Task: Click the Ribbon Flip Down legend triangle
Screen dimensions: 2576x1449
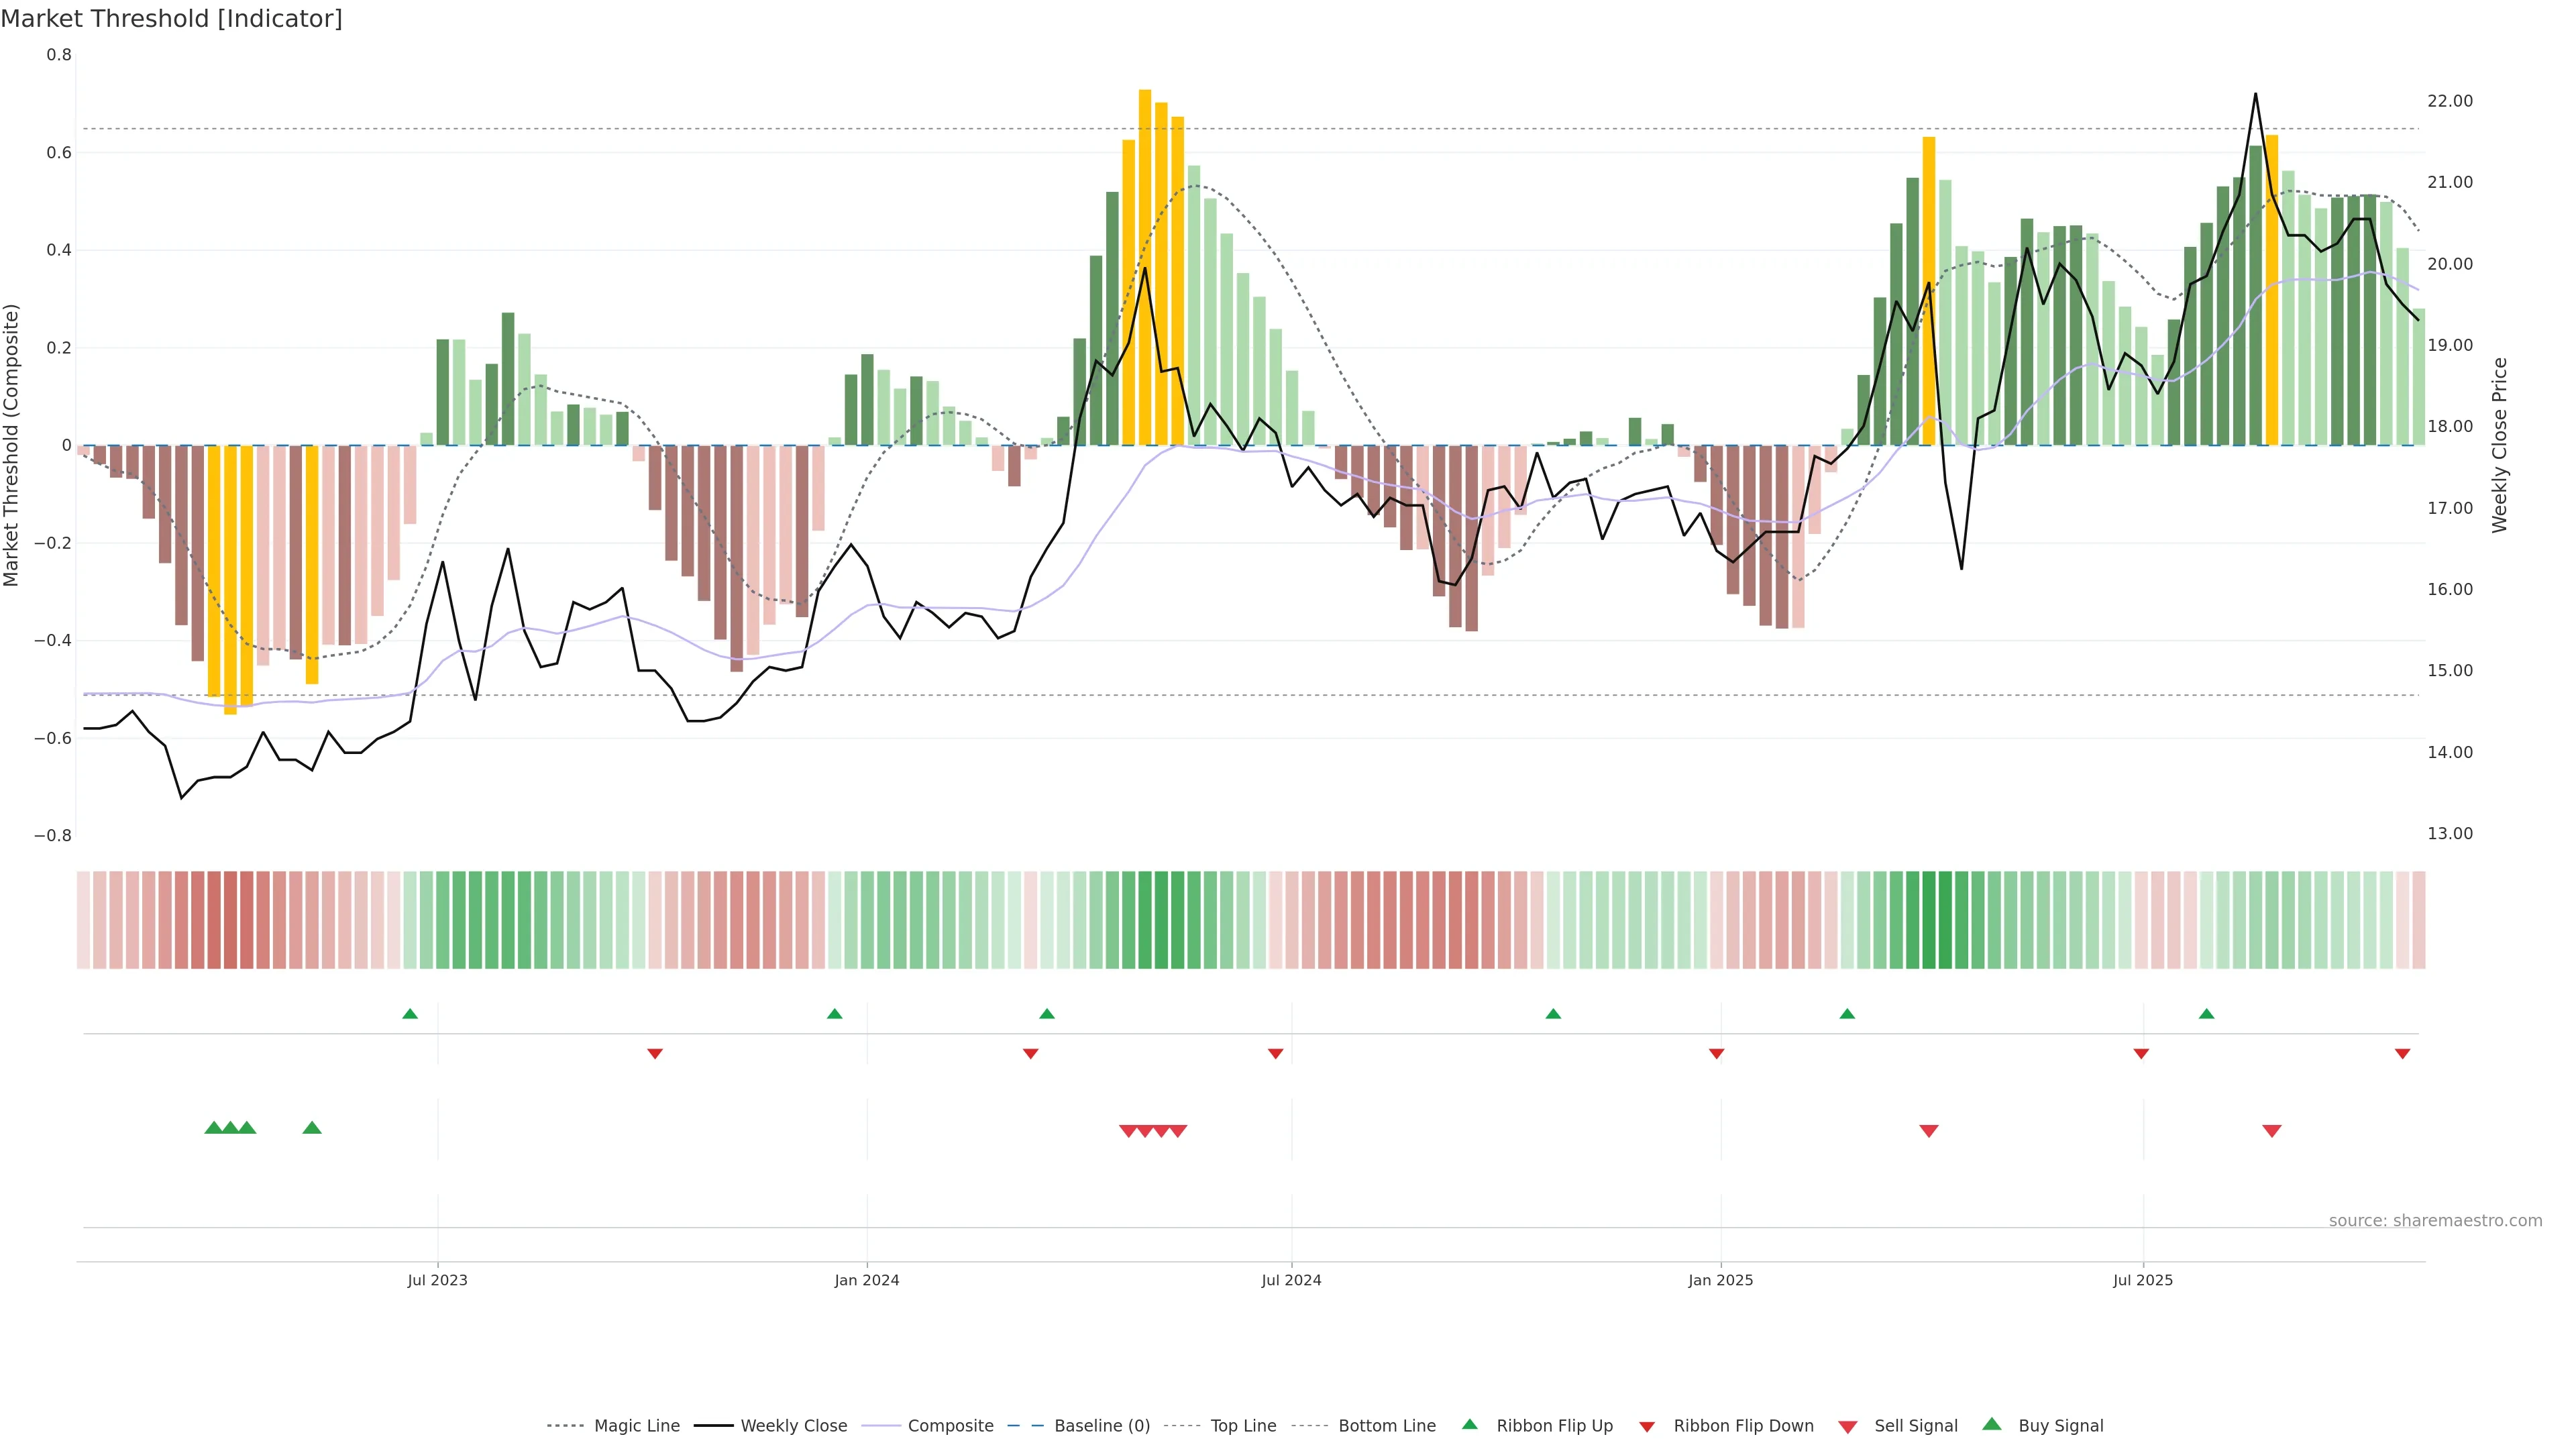Action: [1647, 1427]
